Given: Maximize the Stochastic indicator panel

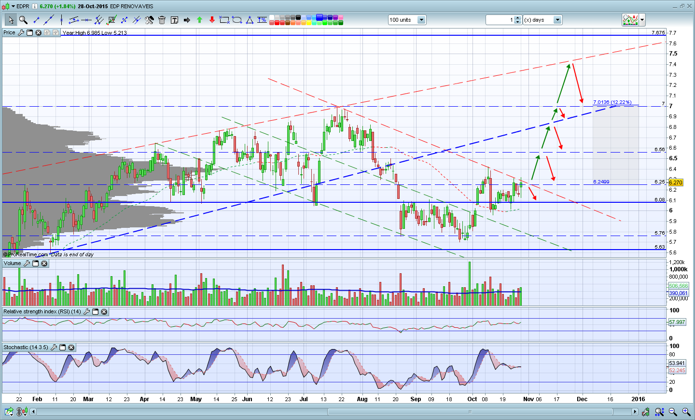Looking at the screenshot, I should pos(63,348).
